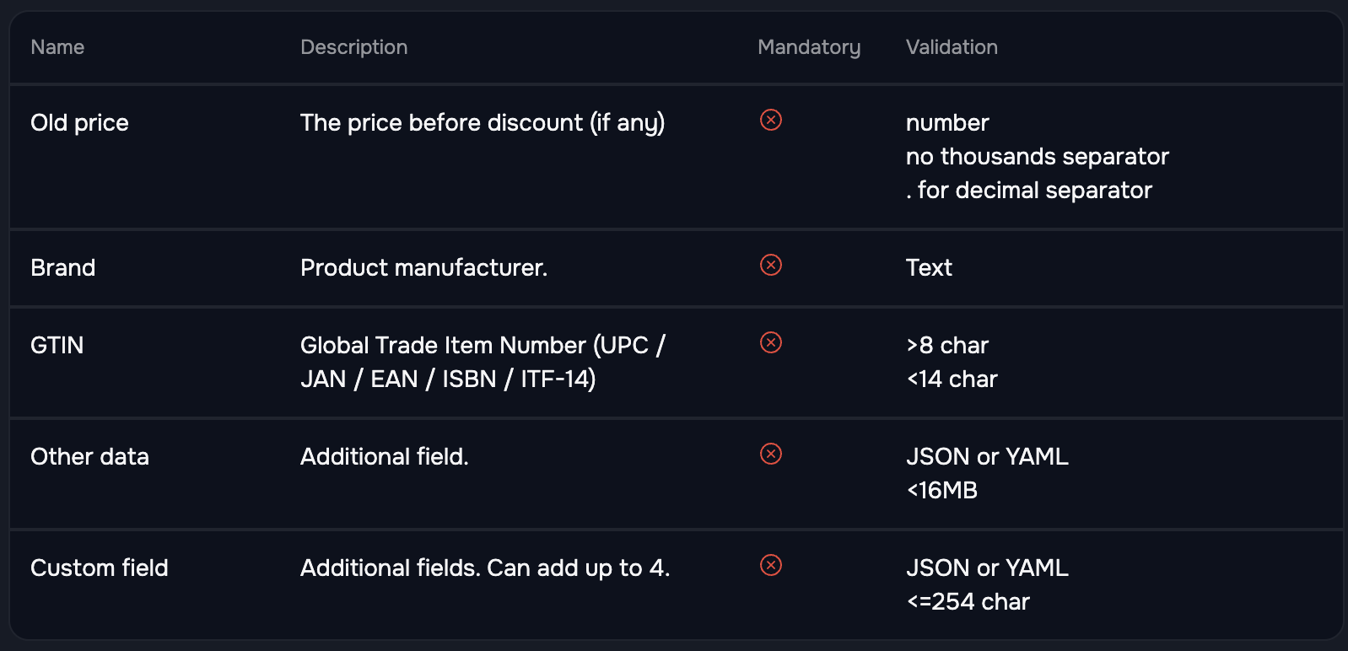Click the "Product manufacturer." description
Screen dimensions: 1348x651
coord(423,268)
